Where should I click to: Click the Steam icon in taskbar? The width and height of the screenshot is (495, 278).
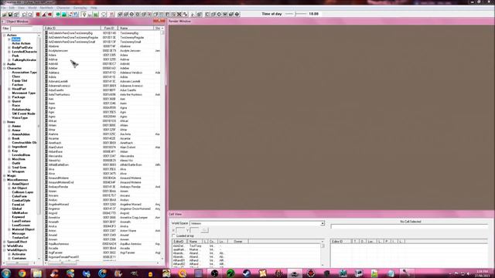[247, 273]
